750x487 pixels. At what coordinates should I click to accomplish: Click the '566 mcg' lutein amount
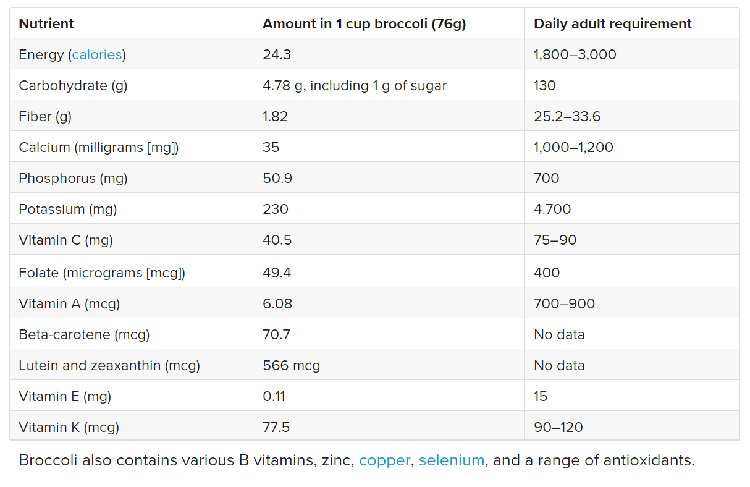pos(291,365)
